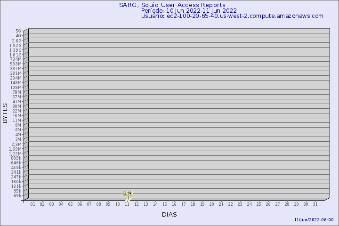Image resolution: width=339 pixels, height=226 pixels.
Task: Click day 01 on the x-axis
Action: (x=32, y=204)
